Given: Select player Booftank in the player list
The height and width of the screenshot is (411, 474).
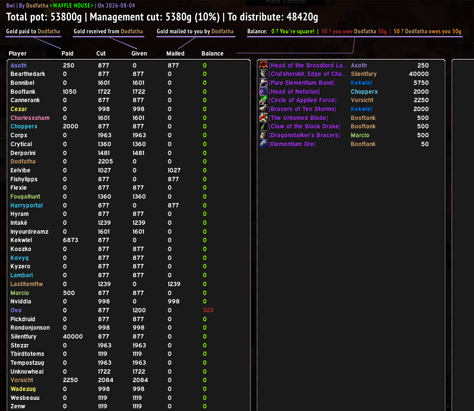Looking at the screenshot, I should tap(23, 92).
